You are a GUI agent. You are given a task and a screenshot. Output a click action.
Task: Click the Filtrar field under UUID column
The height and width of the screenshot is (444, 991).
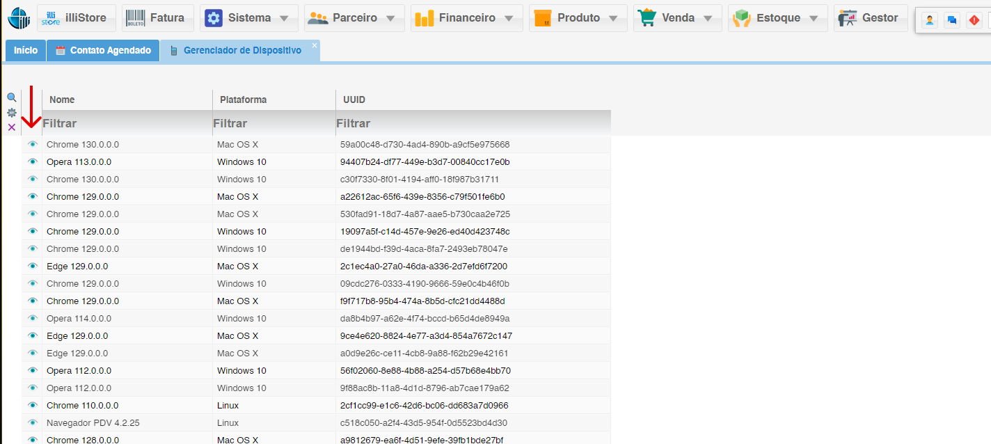click(x=473, y=123)
